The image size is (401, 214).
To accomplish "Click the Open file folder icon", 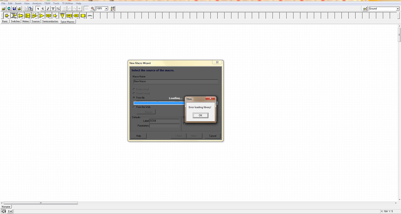I will (x=4, y=9).
